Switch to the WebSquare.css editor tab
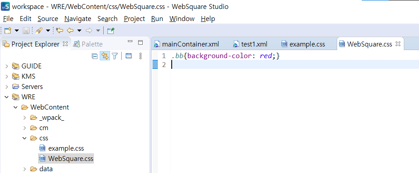 coord(369,44)
